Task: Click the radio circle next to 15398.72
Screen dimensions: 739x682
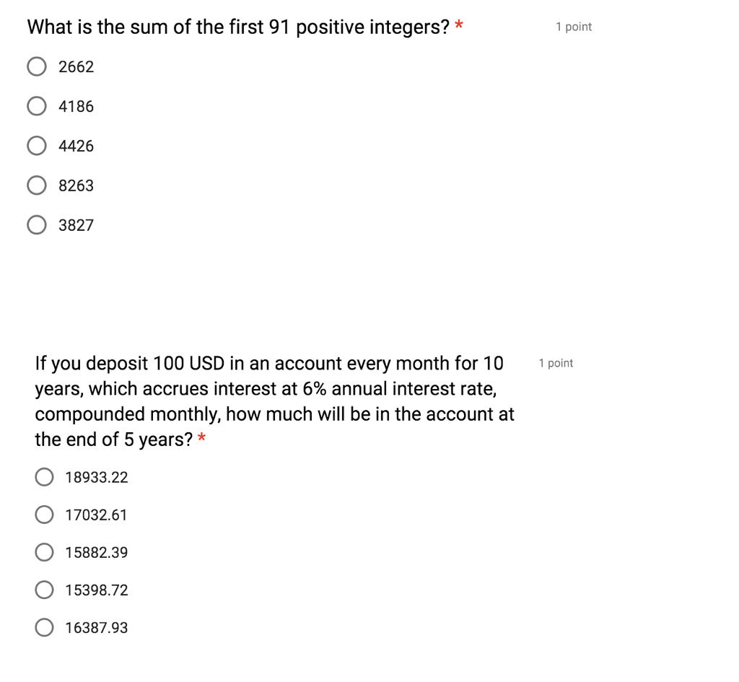Action: tap(44, 590)
